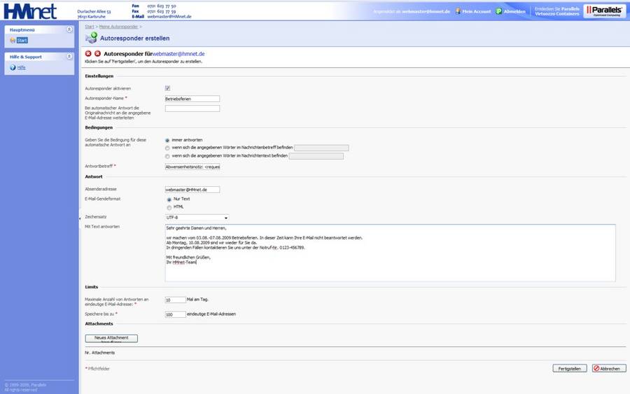The image size is (630, 394).
Task: Click the HMnet logo
Action: (x=30, y=10)
